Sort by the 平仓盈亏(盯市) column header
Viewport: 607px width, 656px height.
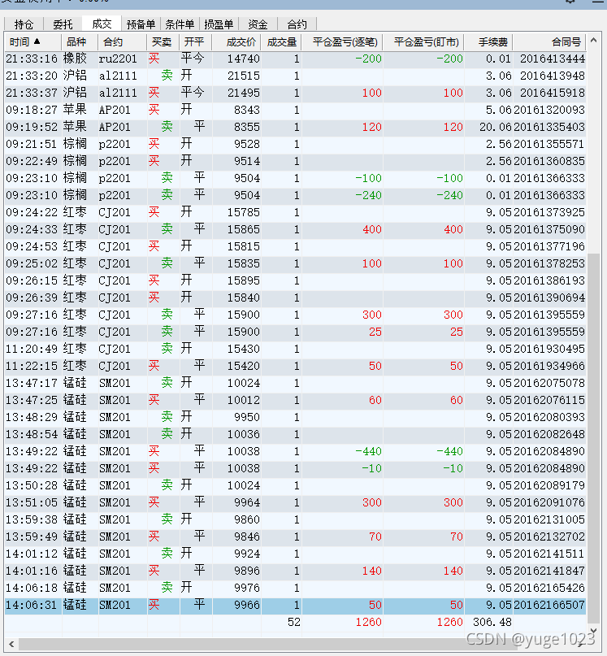pyautogui.click(x=423, y=41)
